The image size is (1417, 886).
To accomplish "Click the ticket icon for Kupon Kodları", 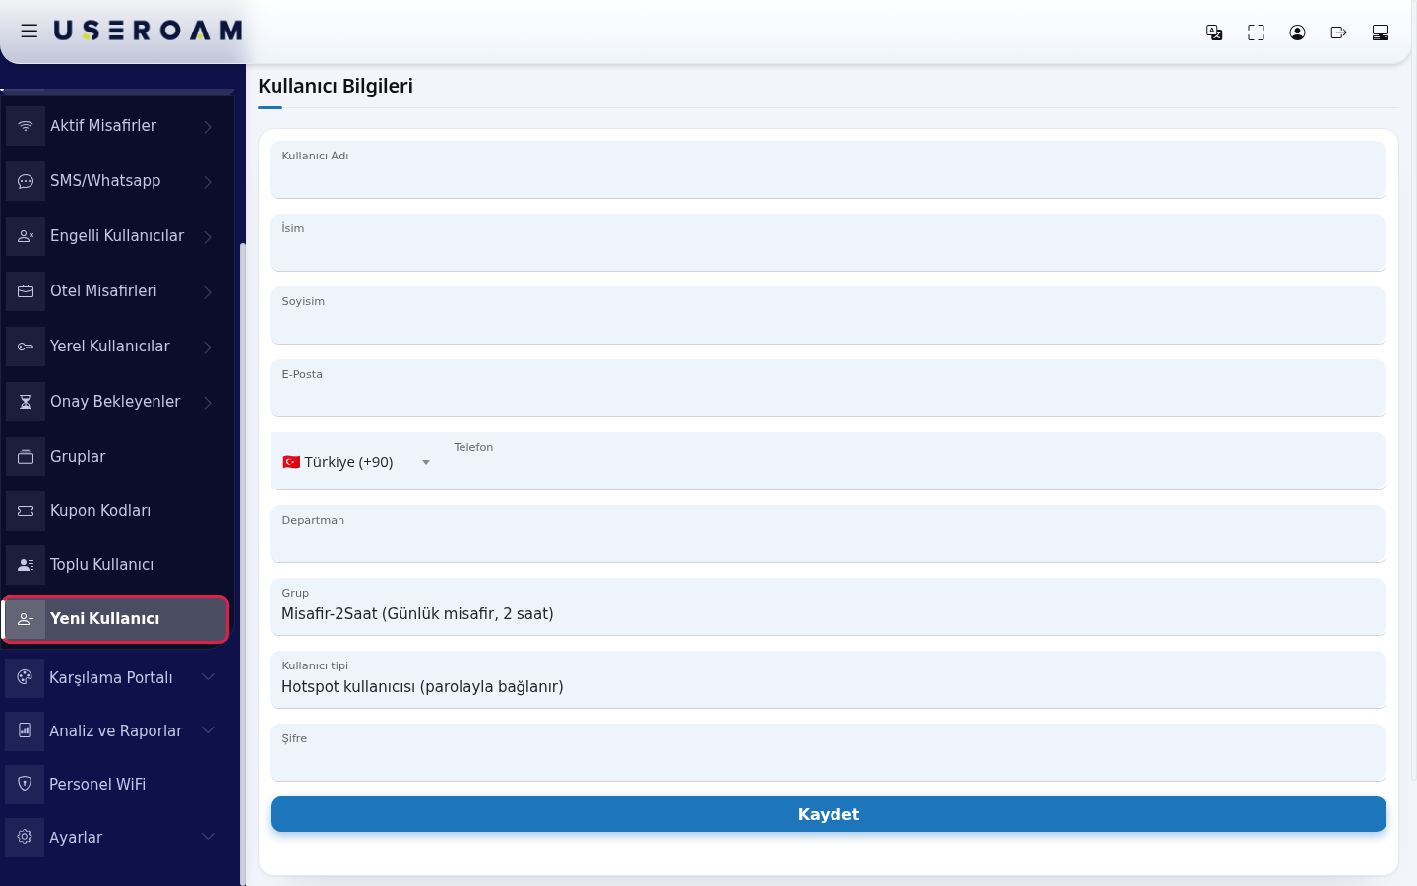I will point(26,511).
